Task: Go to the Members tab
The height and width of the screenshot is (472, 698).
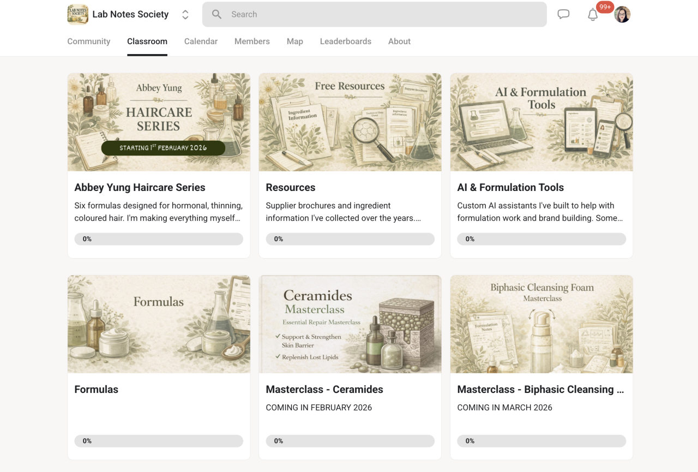Action: pos(252,41)
